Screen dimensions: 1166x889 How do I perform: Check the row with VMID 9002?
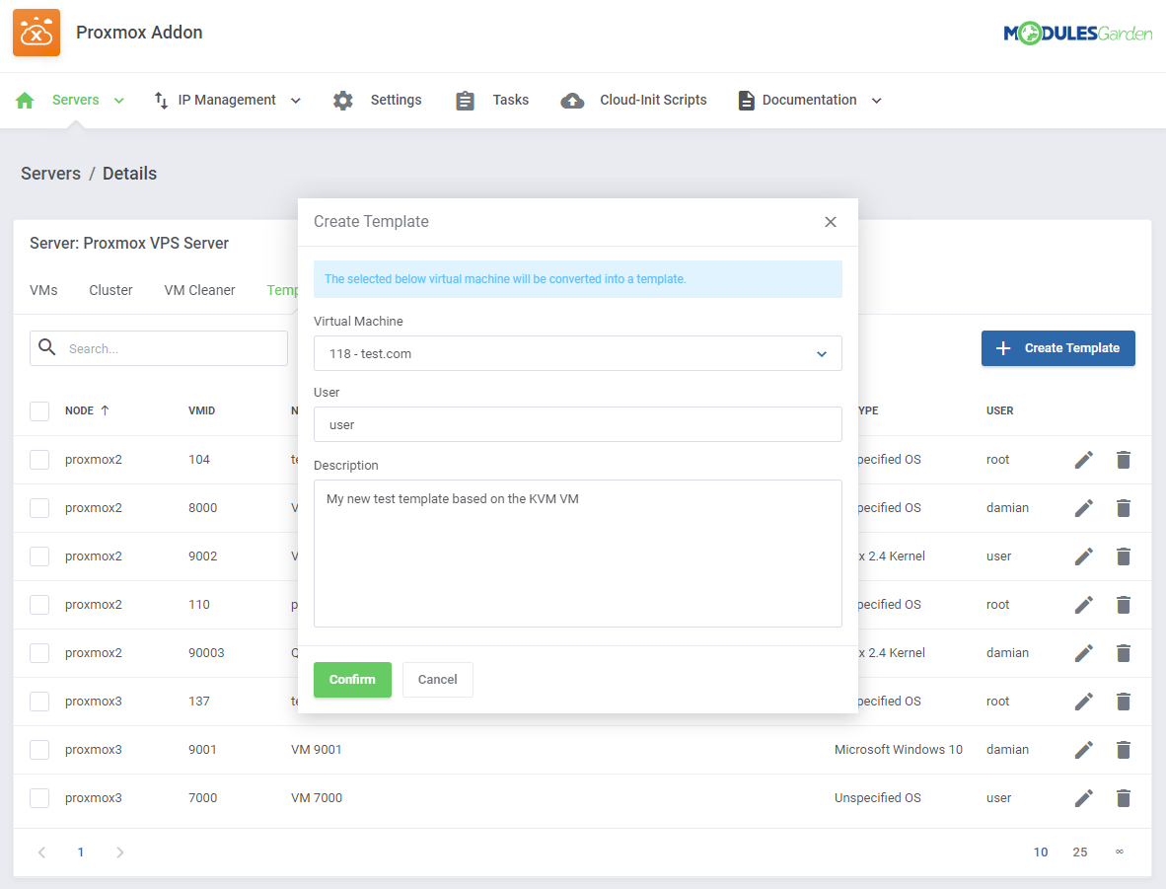click(39, 556)
